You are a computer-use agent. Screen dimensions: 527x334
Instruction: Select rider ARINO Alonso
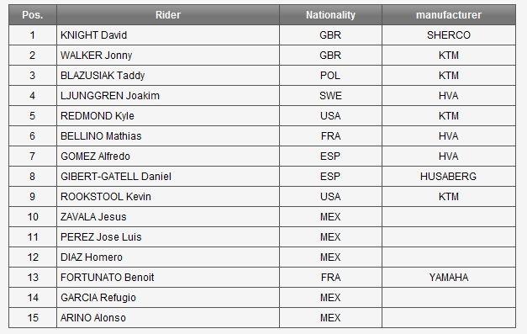93,317
